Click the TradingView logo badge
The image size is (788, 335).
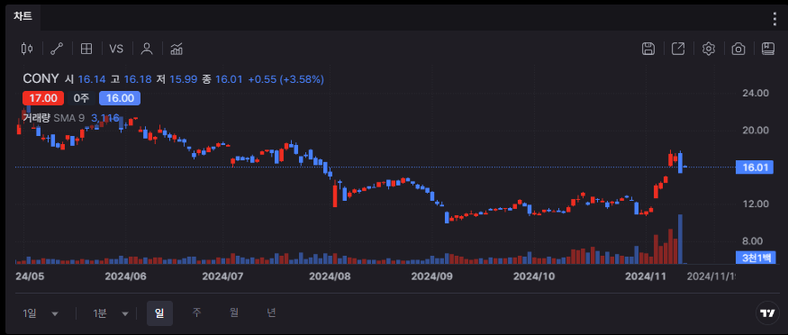click(767, 313)
